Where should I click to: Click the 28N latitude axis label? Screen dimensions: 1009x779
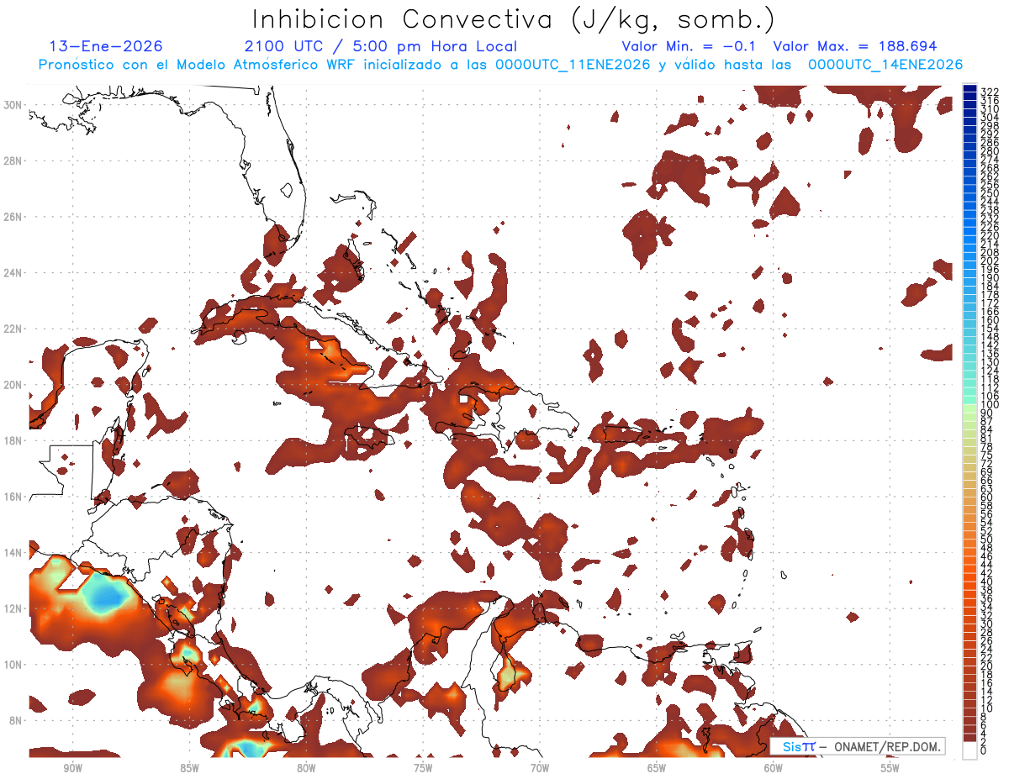(x=12, y=161)
